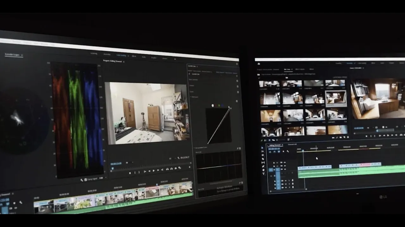Collapse the Hue Saturation Curves section
Screen dimensions: 405x227
194,148
